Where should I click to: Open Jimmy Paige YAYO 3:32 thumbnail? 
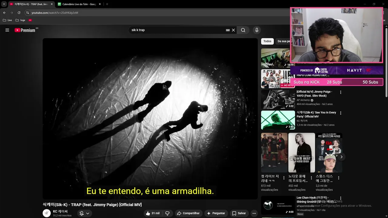(x=278, y=99)
